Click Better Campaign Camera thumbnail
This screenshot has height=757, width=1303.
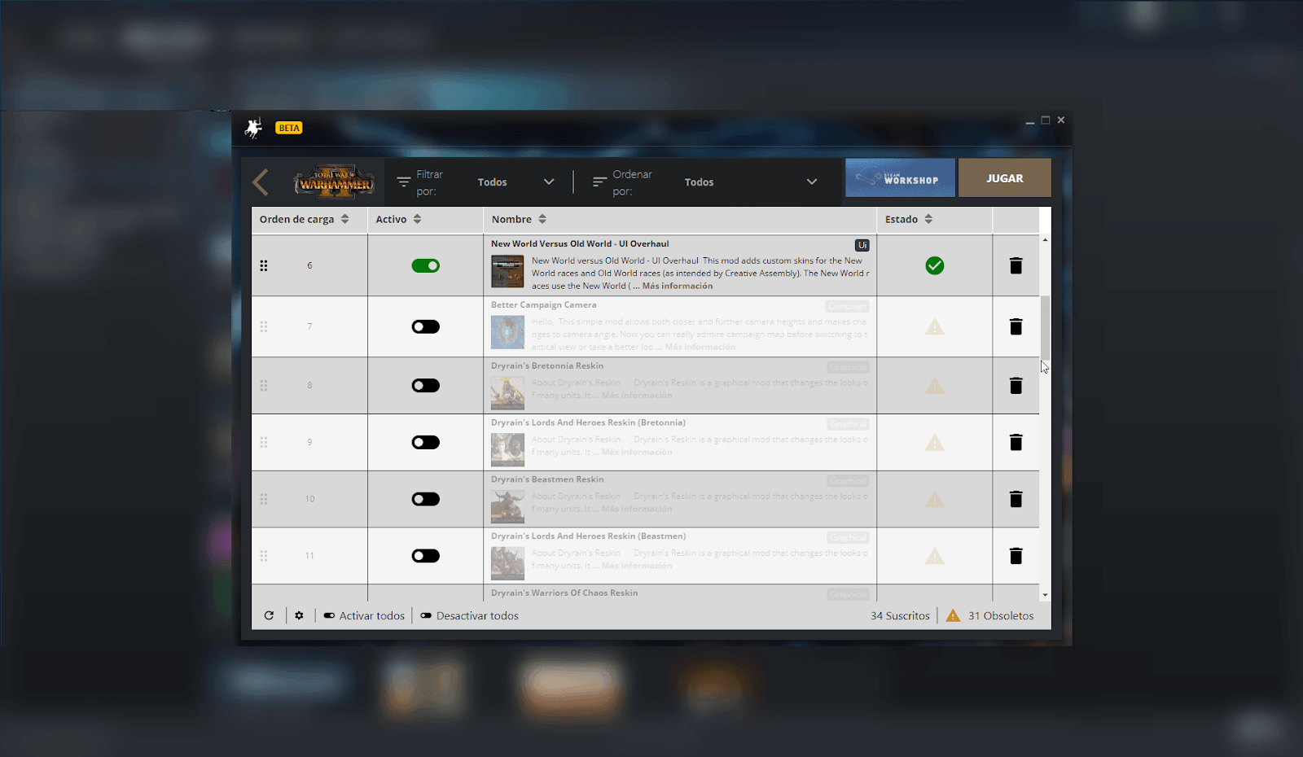pyautogui.click(x=507, y=333)
